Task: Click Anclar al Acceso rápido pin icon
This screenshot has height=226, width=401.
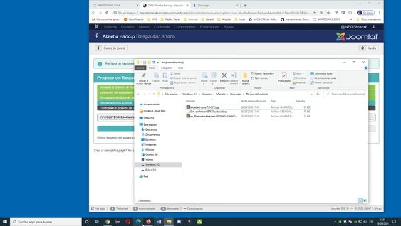Action: [x=143, y=75]
